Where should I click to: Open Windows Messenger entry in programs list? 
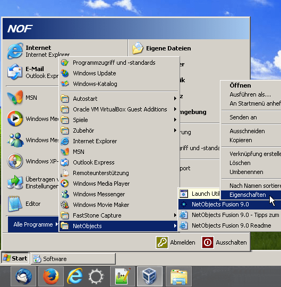[x=119, y=194]
